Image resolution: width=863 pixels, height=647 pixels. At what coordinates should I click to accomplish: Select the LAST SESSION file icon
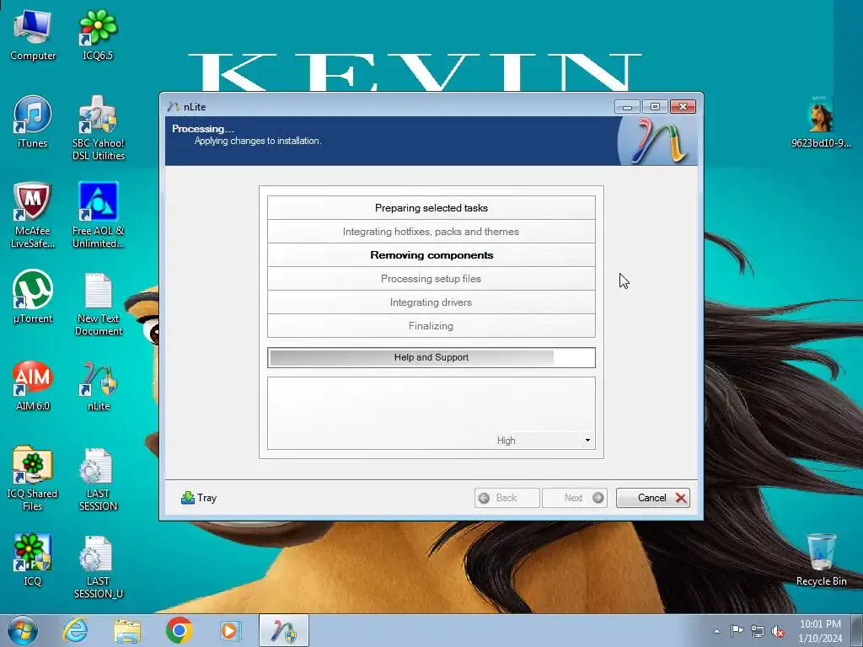[x=99, y=479]
